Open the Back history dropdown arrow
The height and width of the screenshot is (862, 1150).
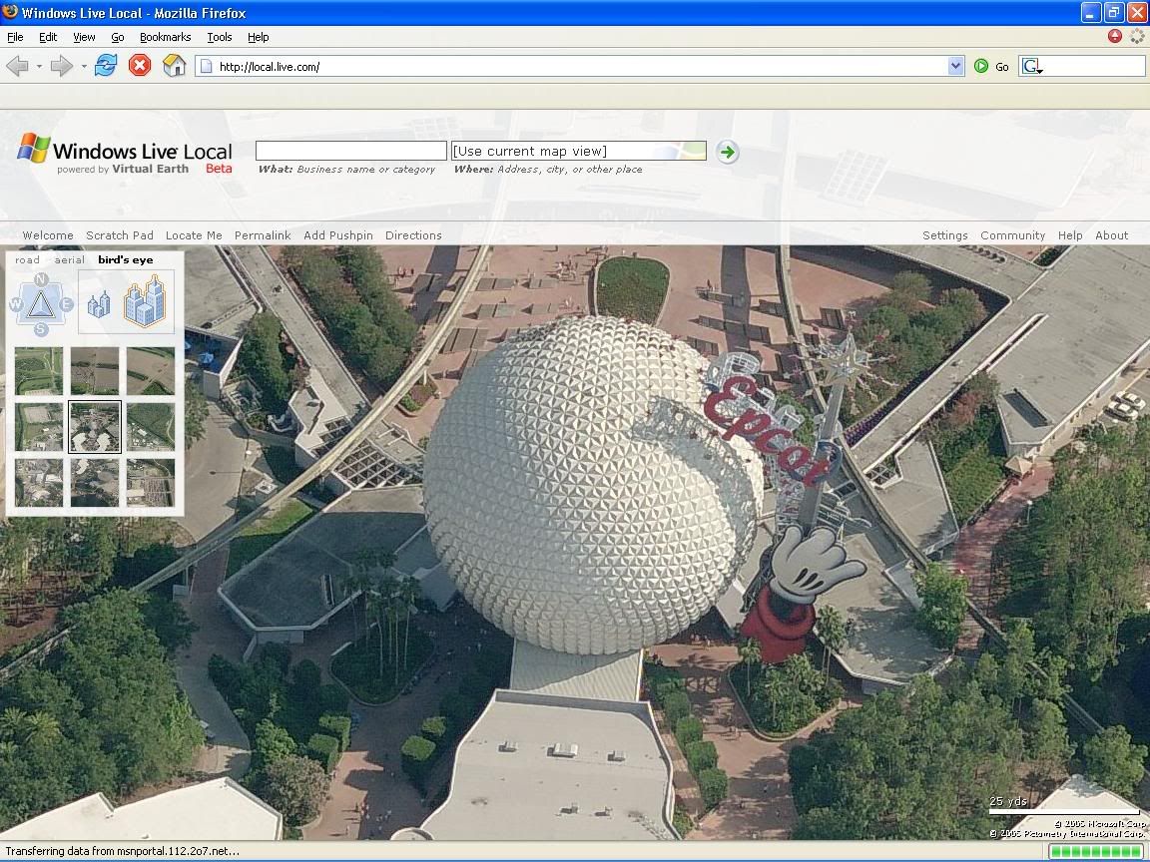pos(39,67)
